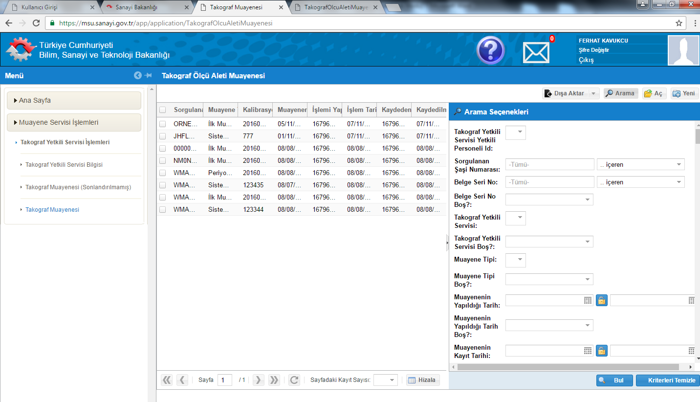Screen dimensions: 700x402
Task: Collapse the Menü panel with arrow icon
Action: 137,76
